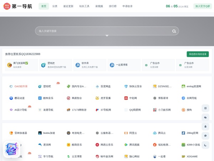Image resolution: width=214 pixels, height=161 pixels.
Task: Click the AI设计导航 icon
Action: point(11,110)
